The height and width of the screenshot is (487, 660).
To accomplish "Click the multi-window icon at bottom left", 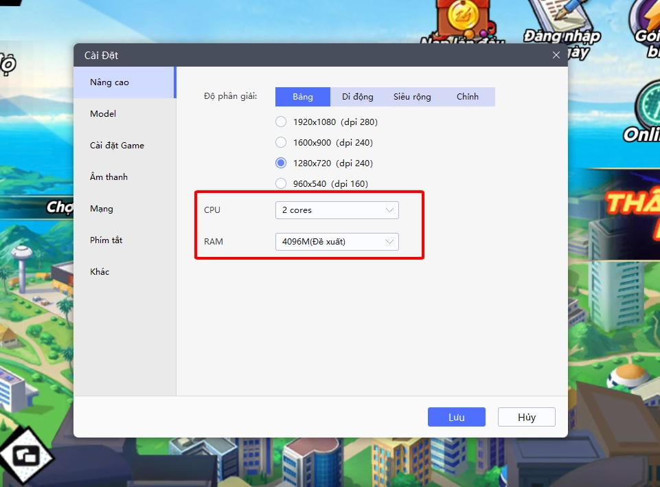I will (25, 455).
